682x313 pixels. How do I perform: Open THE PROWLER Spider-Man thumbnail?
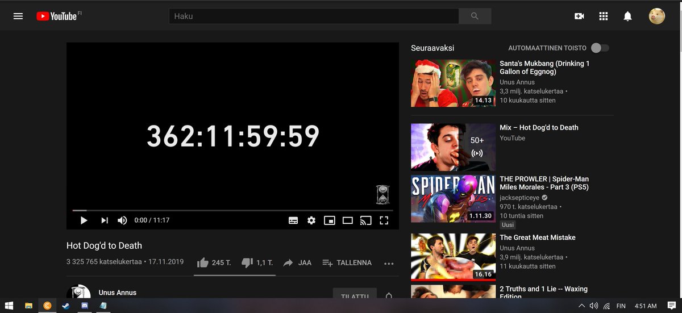click(x=453, y=198)
